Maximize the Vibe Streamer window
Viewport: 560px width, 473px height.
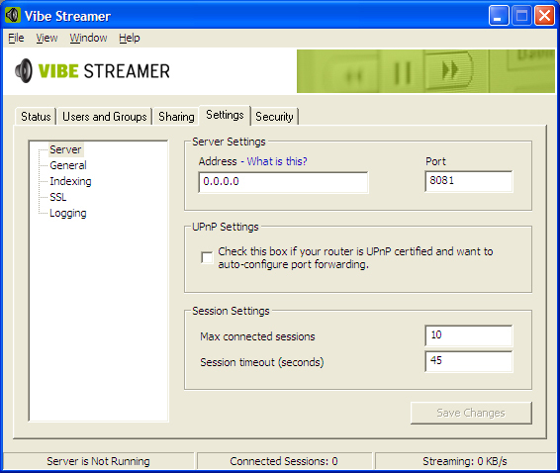point(521,16)
